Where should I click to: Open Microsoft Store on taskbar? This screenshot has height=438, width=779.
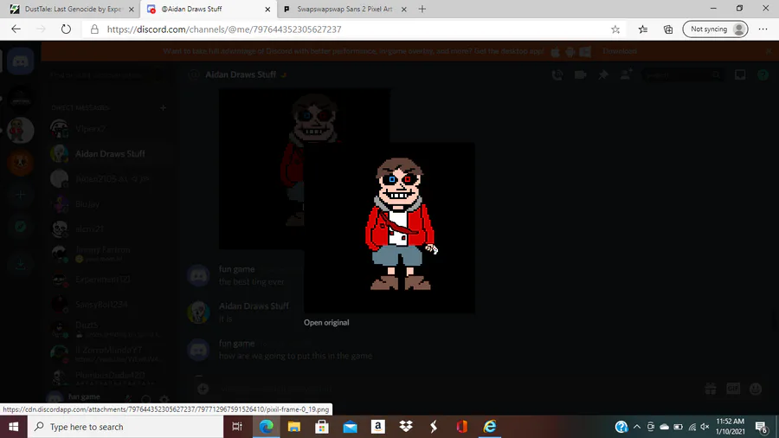322,427
